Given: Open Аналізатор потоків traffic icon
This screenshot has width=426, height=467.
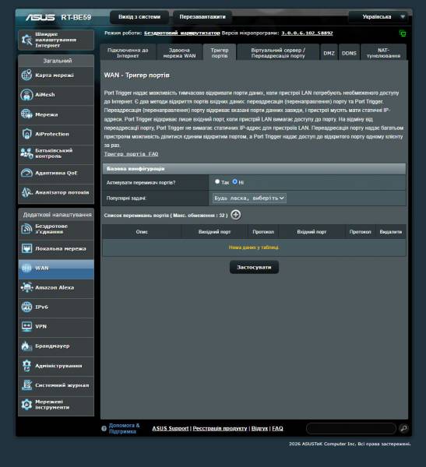Looking at the screenshot, I should pyautogui.click(x=26, y=192).
